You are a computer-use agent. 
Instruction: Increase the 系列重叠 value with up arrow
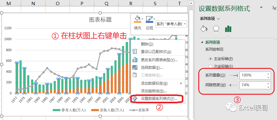point(268,74)
